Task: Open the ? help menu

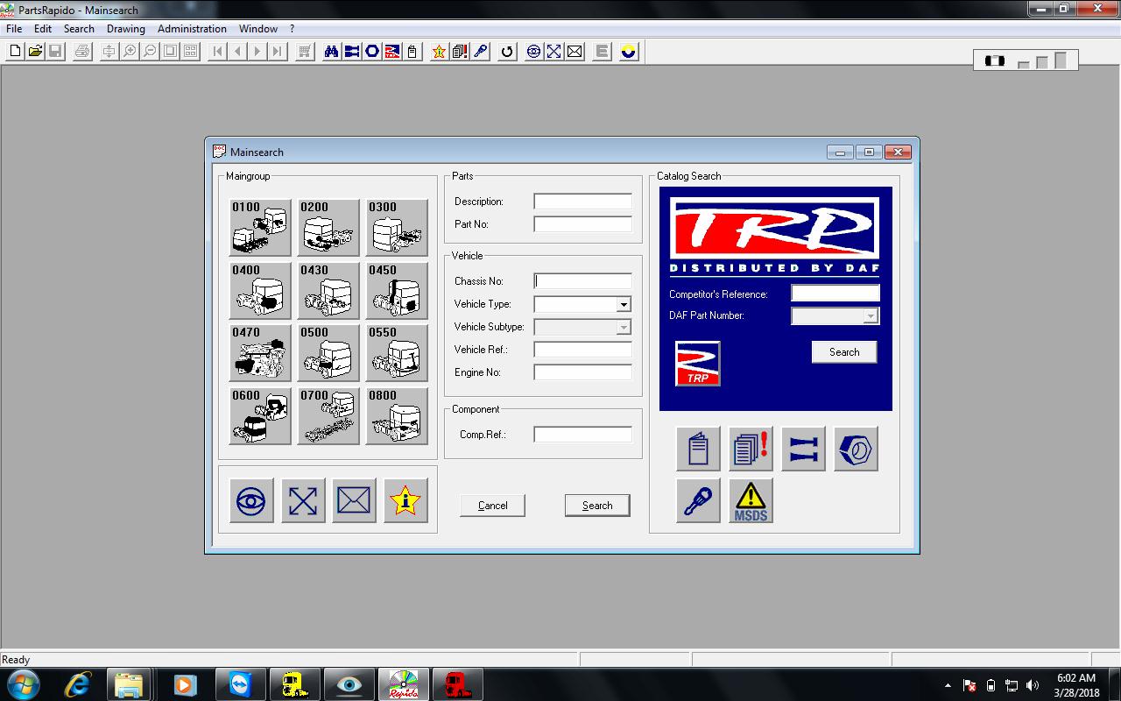Action: (x=293, y=28)
